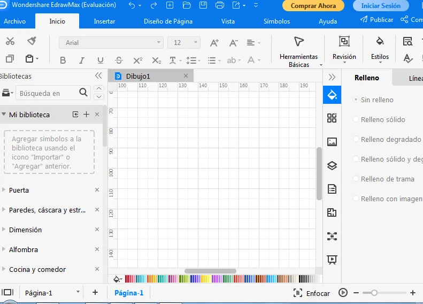The image size is (423, 304).
Task: Switch to the Vista tab
Action: [x=228, y=21]
